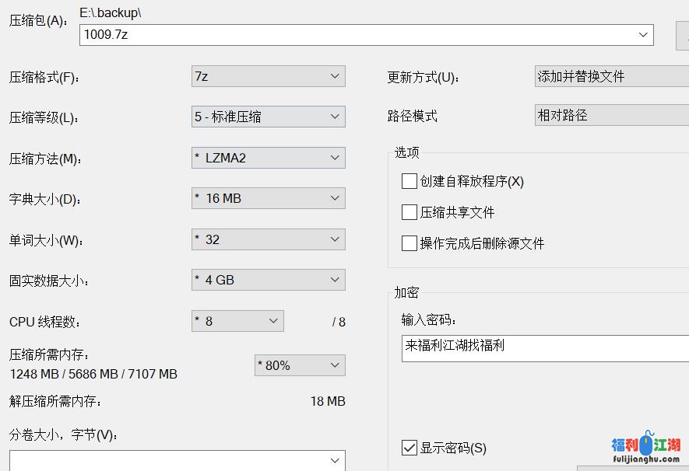The height and width of the screenshot is (471, 689).
Task: Open the CPU 线程数 dropdown showing 8
Action: pos(237,321)
